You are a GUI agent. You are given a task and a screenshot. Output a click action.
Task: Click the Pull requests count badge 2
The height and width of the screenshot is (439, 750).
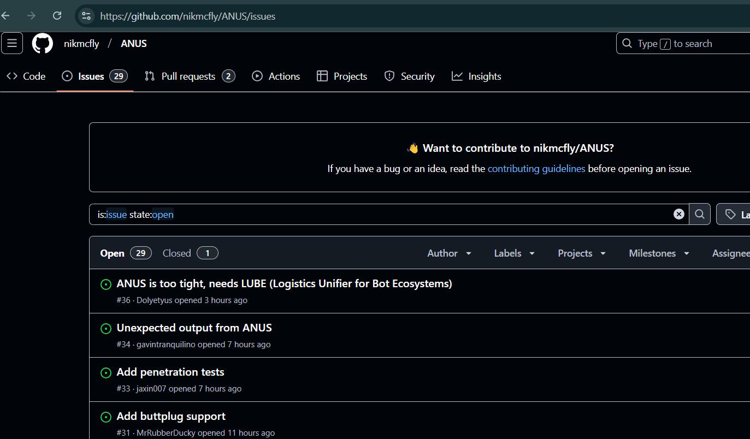(x=228, y=76)
